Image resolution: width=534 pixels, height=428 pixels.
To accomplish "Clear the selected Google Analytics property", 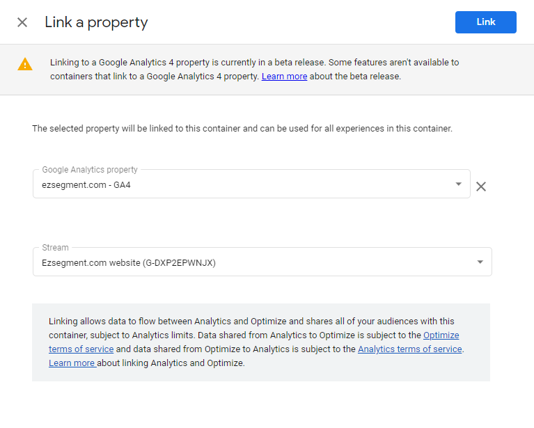I will [x=481, y=187].
